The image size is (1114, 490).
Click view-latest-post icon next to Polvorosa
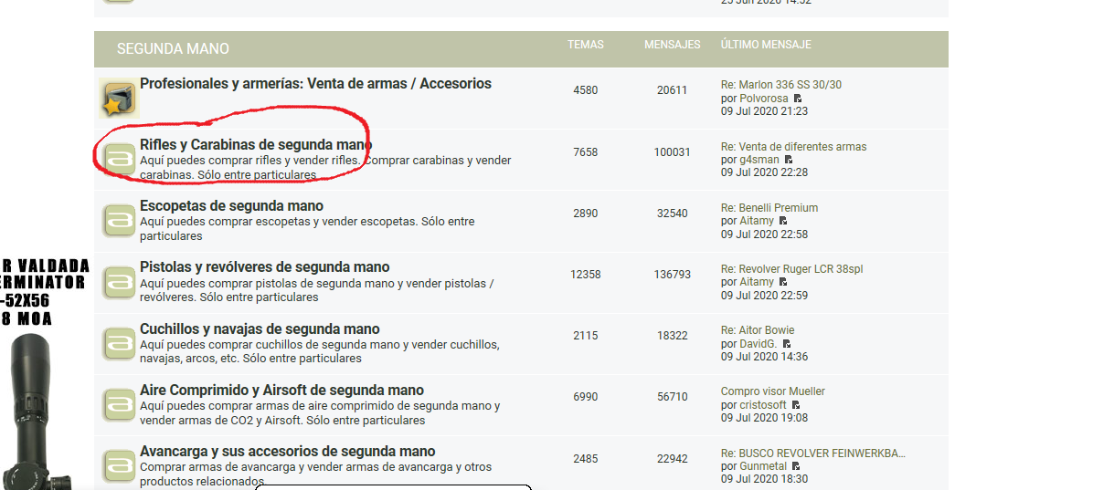pos(798,99)
